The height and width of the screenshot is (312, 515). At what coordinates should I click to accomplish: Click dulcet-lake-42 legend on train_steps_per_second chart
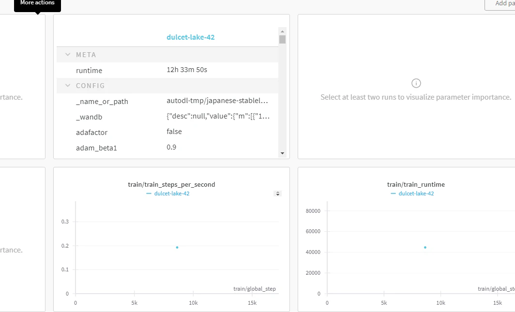coord(168,193)
